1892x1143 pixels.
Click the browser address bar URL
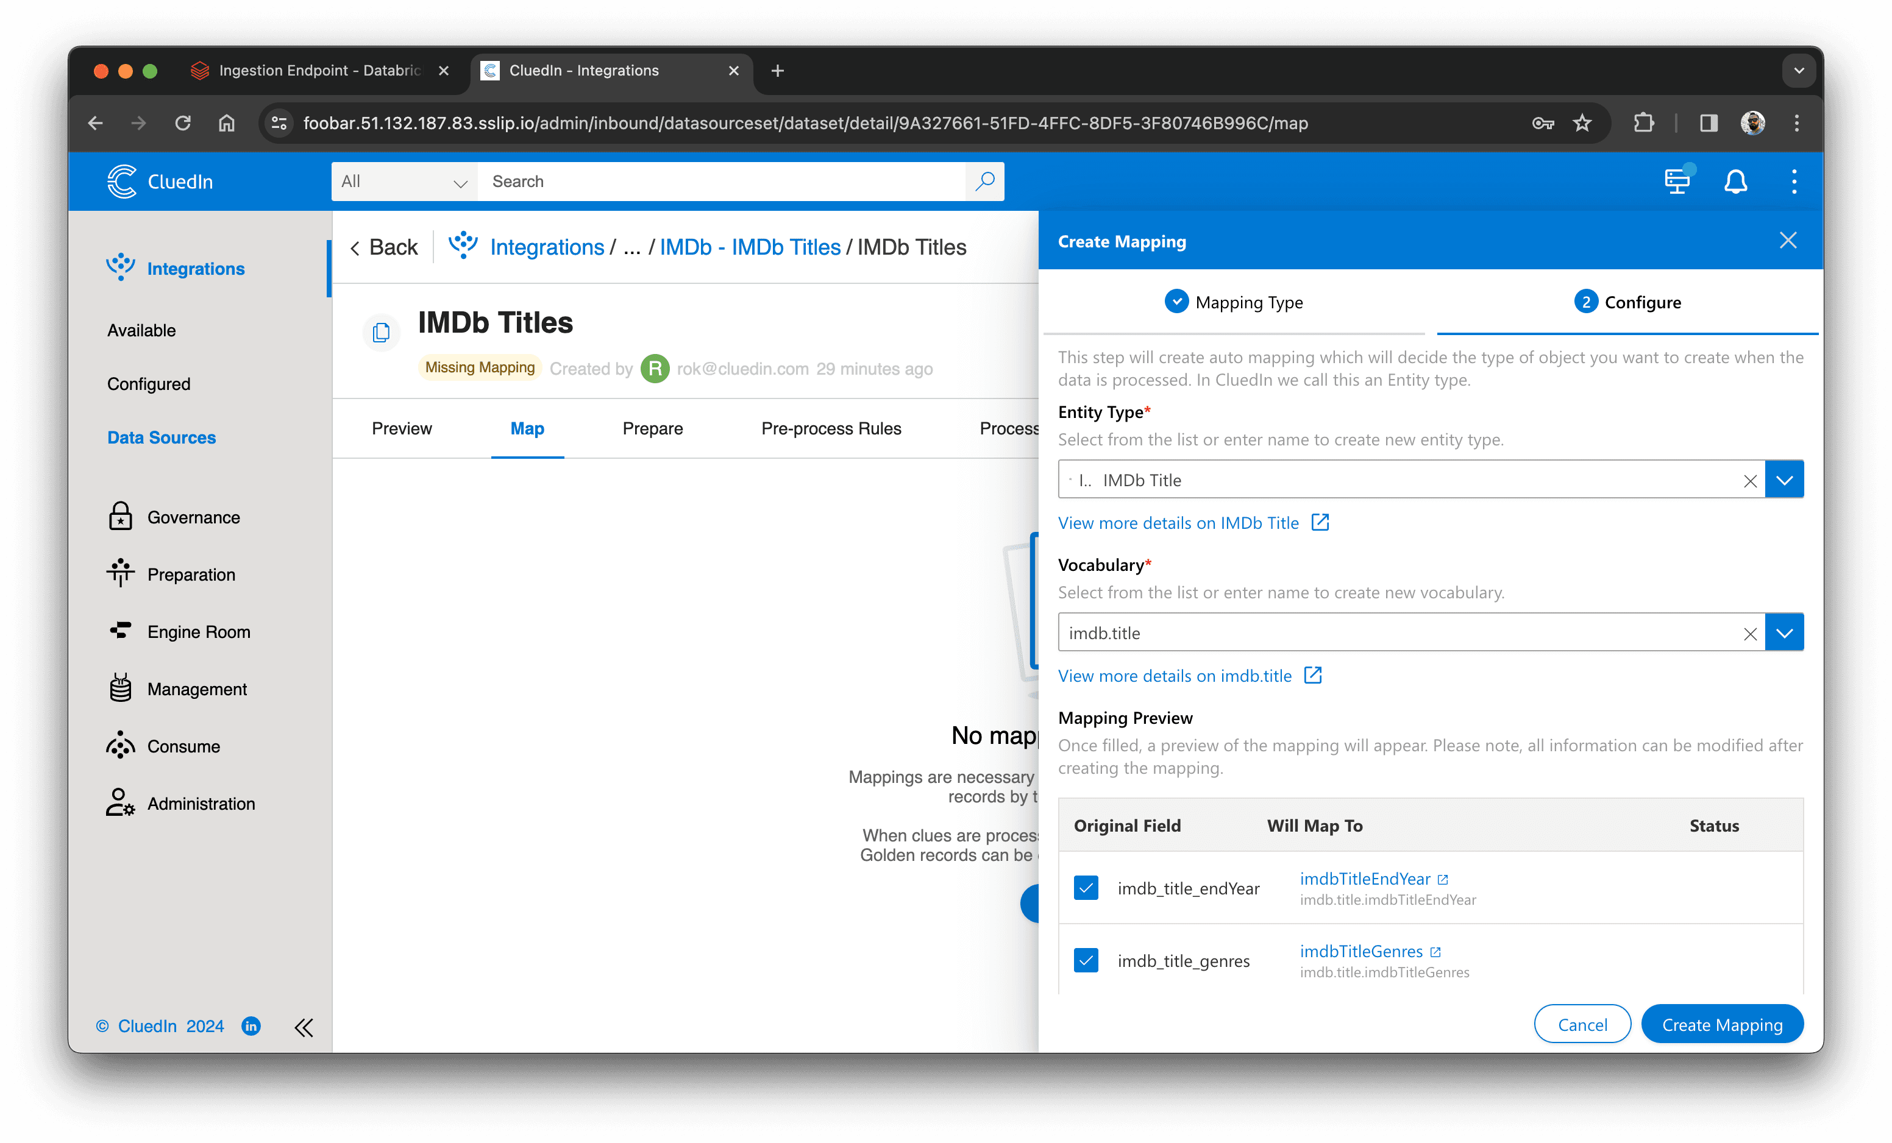(x=805, y=123)
